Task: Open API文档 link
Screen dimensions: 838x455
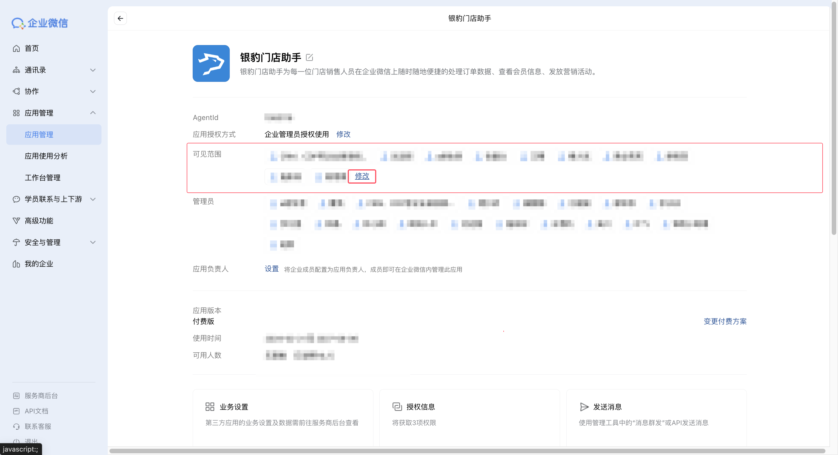Action: (36, 411)
